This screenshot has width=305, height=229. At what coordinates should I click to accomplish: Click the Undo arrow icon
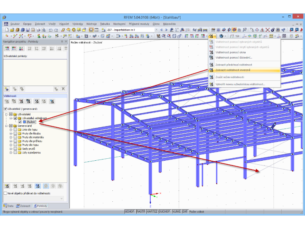51,30
